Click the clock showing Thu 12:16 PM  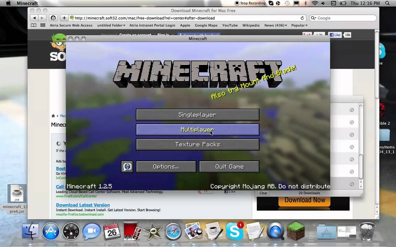[x=365, y=3]
